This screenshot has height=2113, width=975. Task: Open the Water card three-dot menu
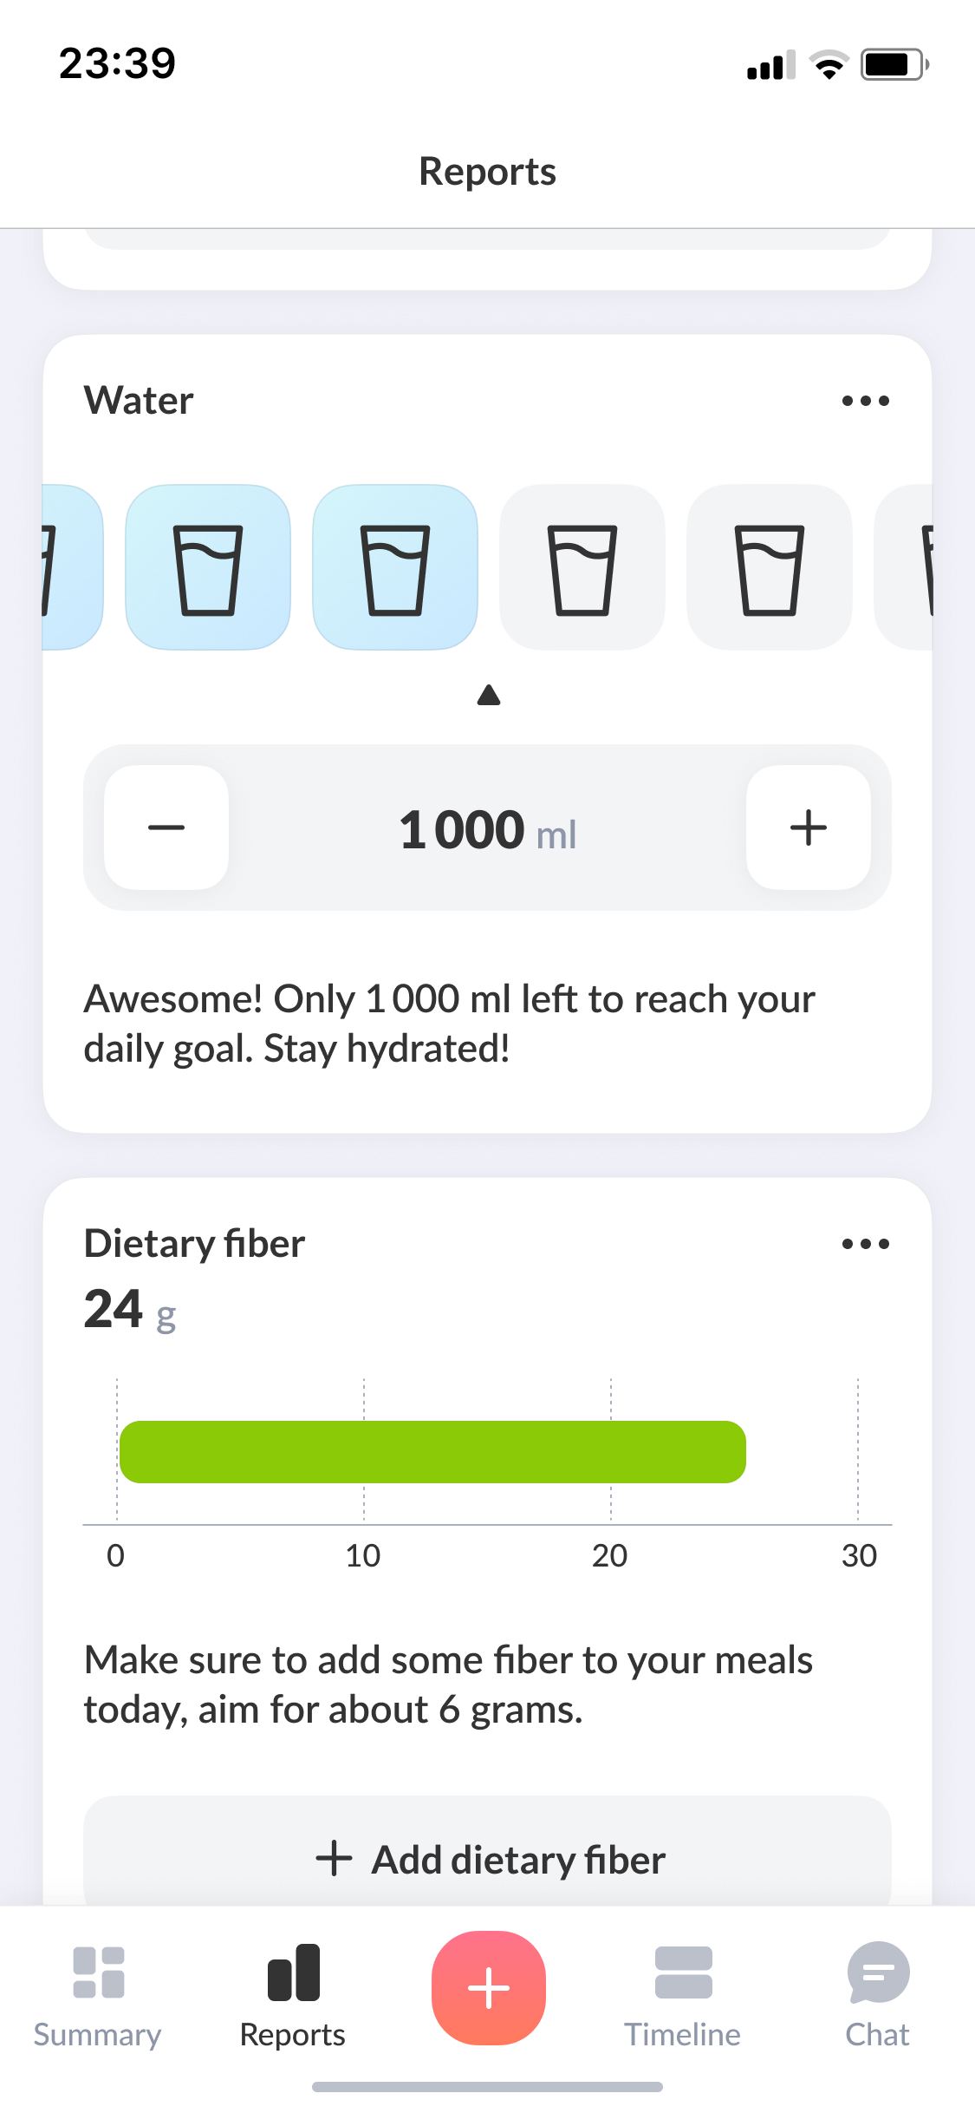coord(865,401)
